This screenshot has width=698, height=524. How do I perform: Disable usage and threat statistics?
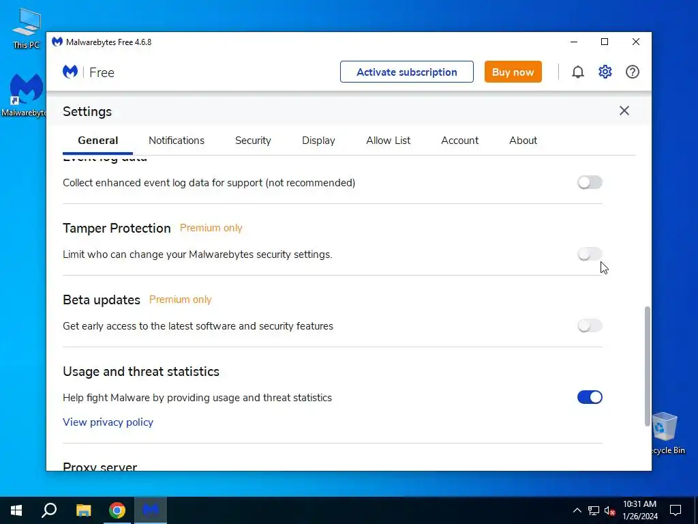point(590,397)
